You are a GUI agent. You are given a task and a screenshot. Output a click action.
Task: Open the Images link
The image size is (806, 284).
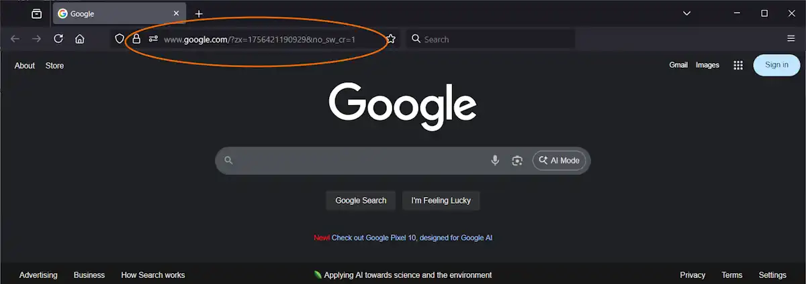tap(707, 65)
